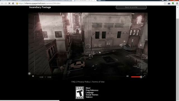Click the Sexual Themes descriptor text
179x101 pixels.
click(x=92, y=95)
